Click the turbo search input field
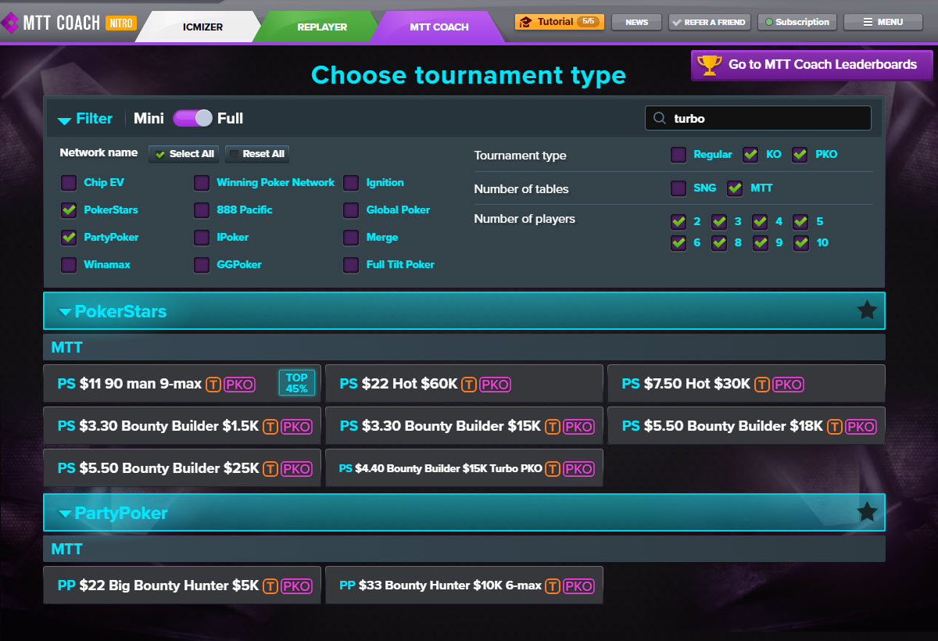The image size is (938, 641). pyautogui.click(x=757, y=118)
